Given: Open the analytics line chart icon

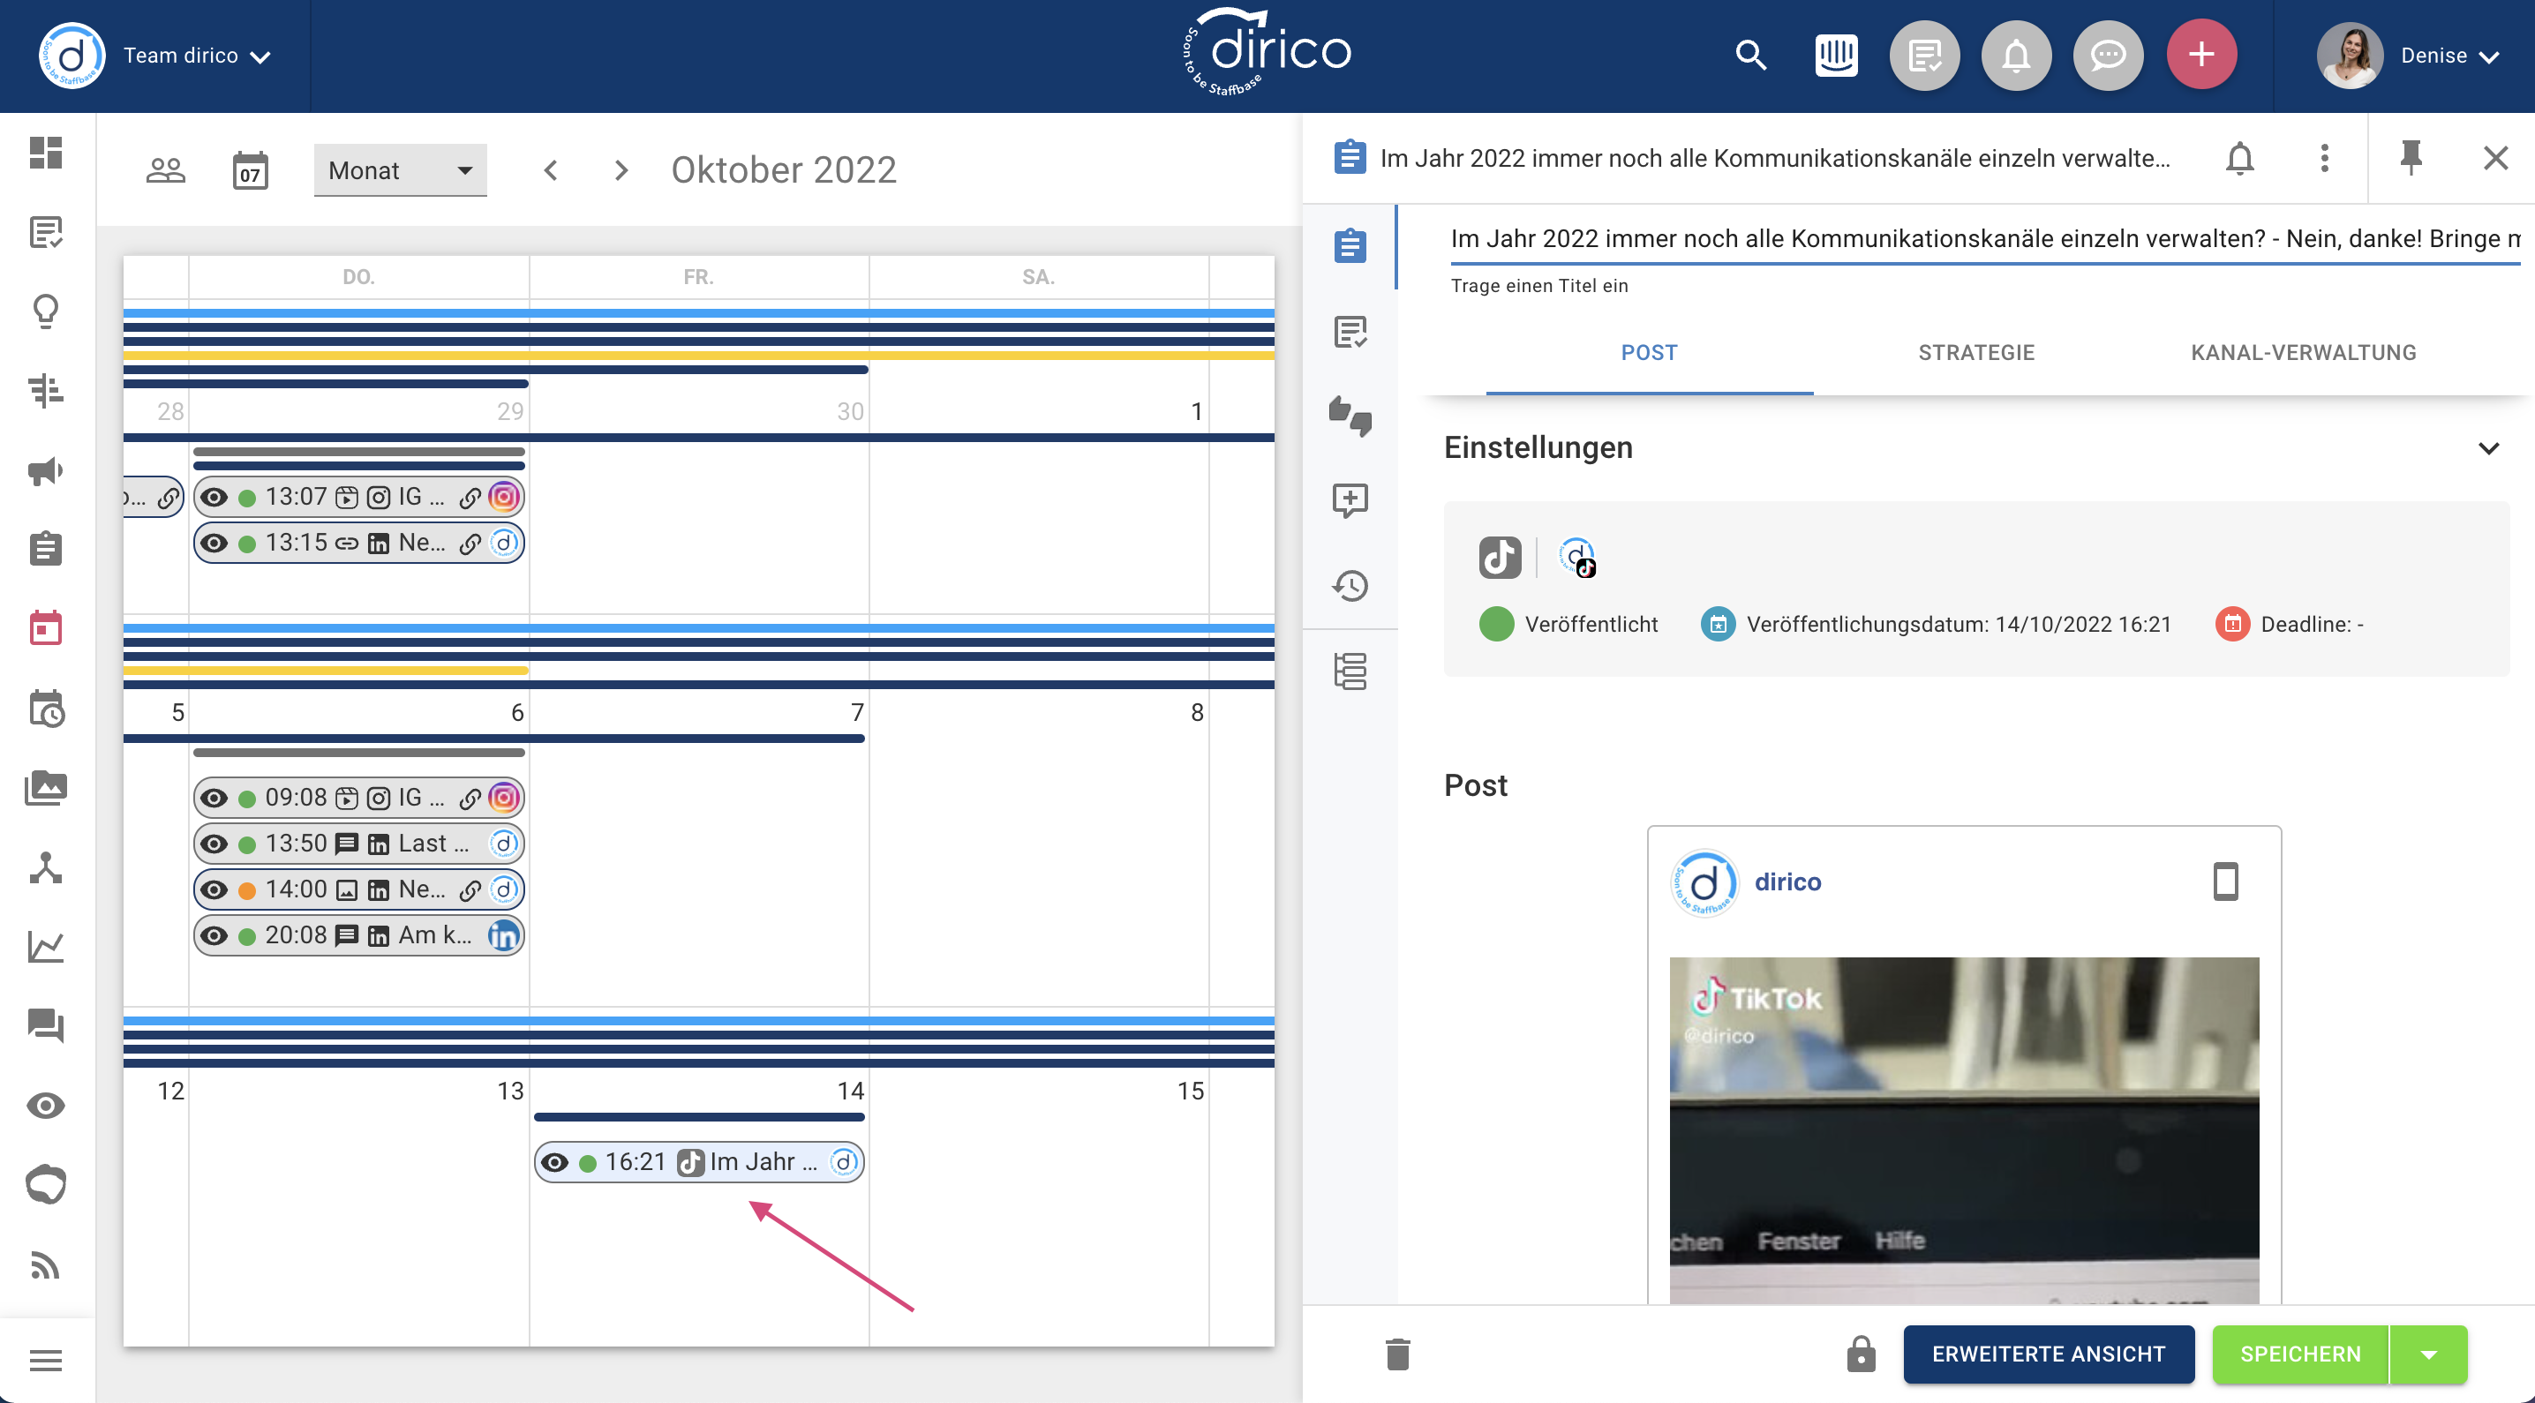Looking at the screenshot, I should pyautogui.click(x=46, y=947).
